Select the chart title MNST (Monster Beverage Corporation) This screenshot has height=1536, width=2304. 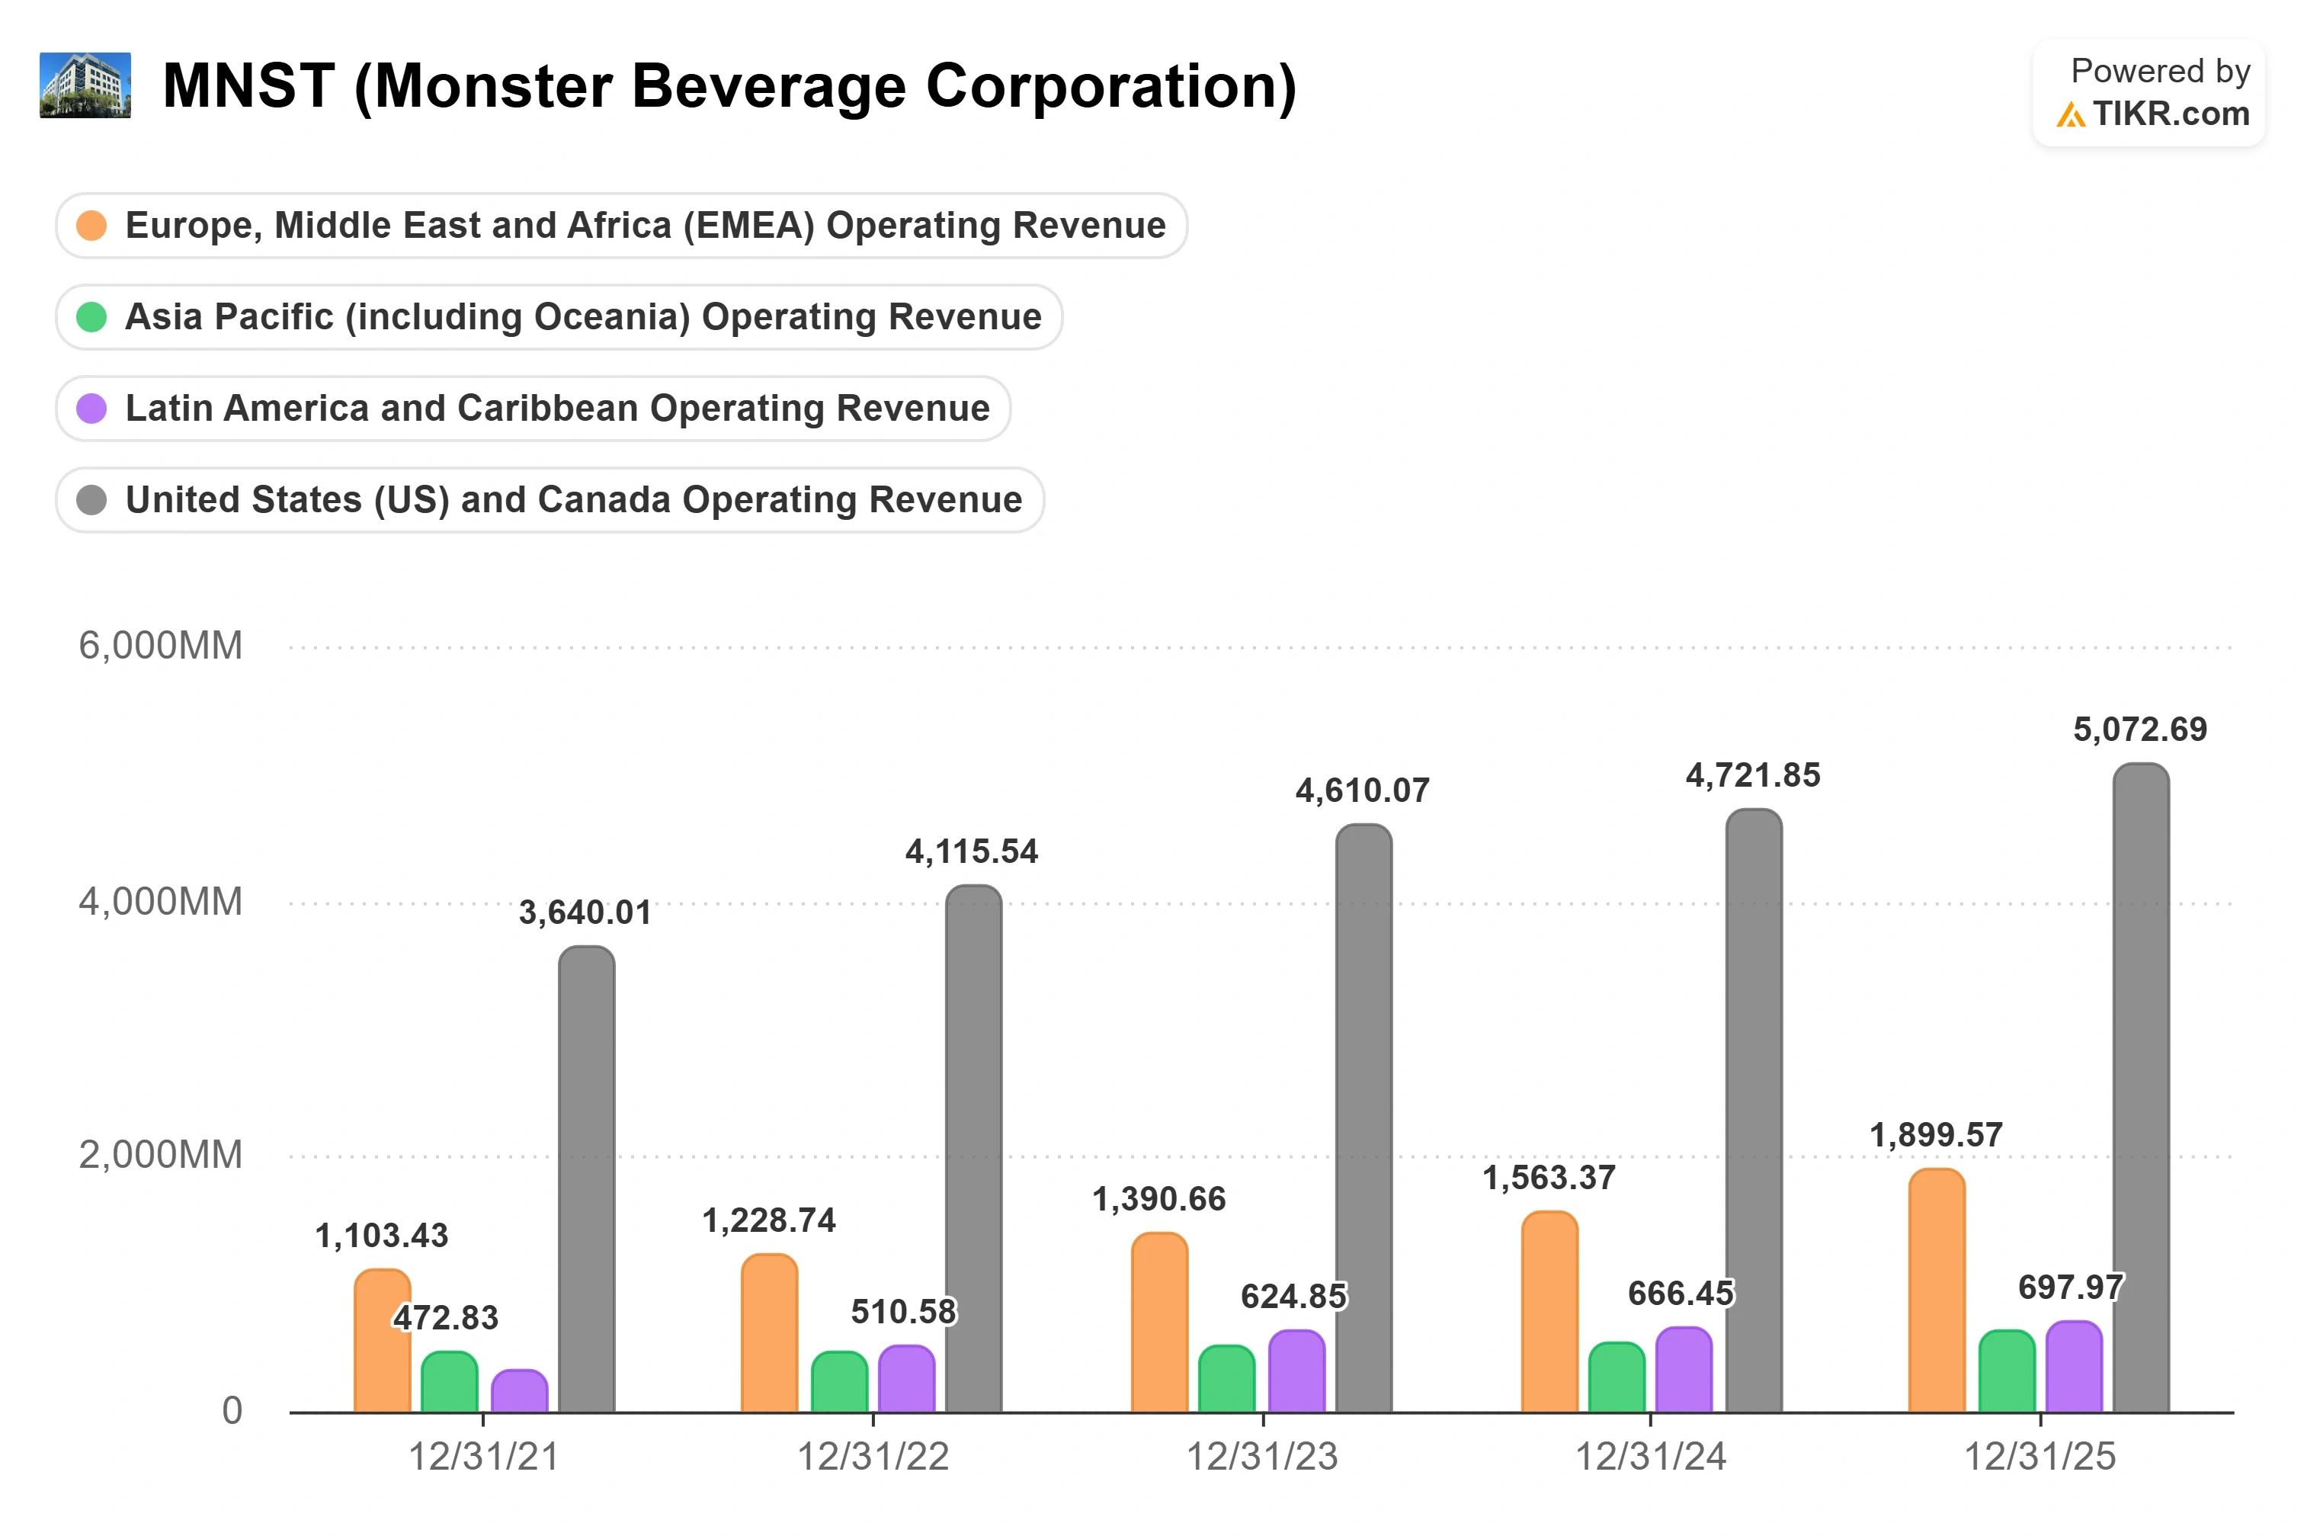tap(729, 86)
